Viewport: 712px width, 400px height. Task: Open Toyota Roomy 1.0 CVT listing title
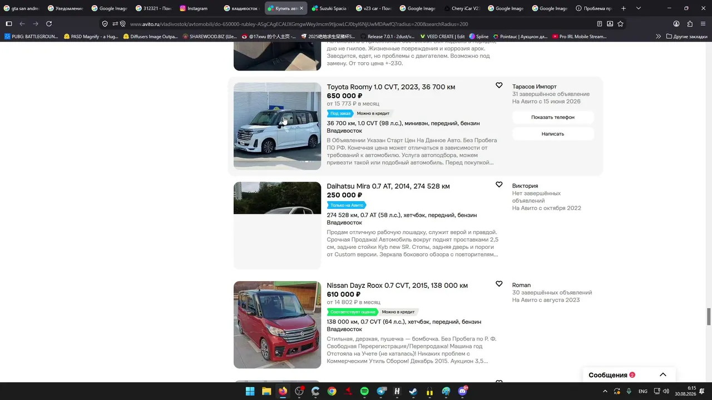point(391,87)
